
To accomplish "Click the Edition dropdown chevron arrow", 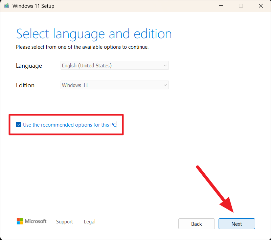I will [165, 85].
